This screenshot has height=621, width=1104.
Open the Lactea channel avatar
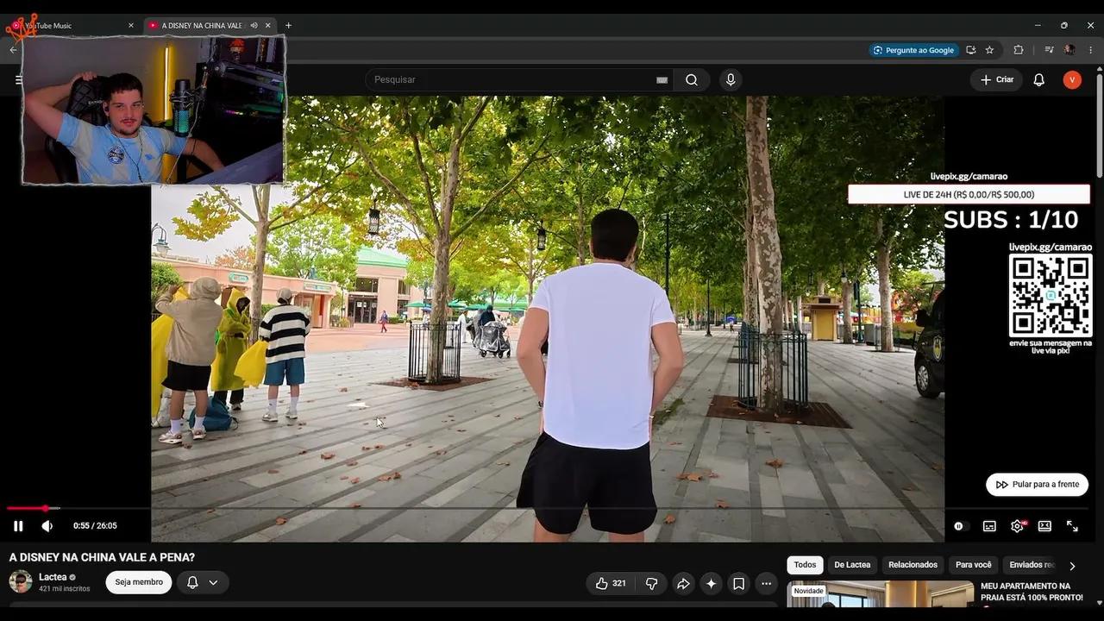click(x=21, y=581)
